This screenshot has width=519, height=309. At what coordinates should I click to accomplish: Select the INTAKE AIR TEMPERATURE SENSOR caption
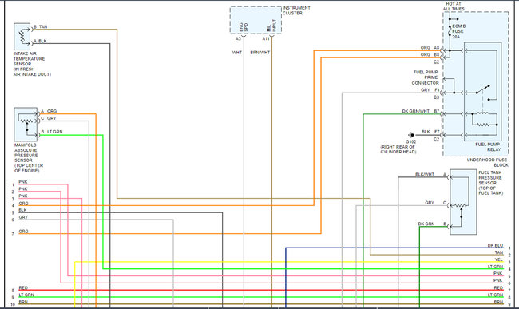32,64
